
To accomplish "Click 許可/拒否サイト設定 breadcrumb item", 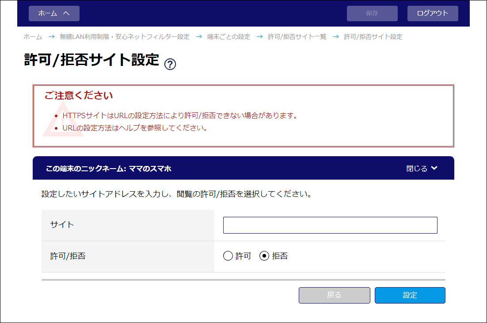I will pos(373,37).
